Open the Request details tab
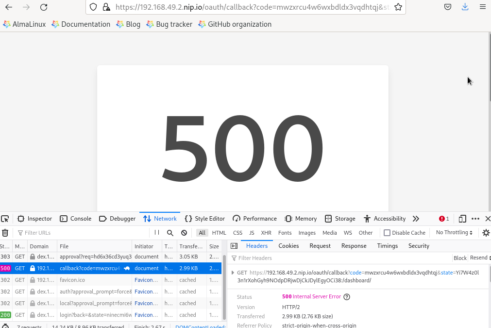 [x=320, y=246]
